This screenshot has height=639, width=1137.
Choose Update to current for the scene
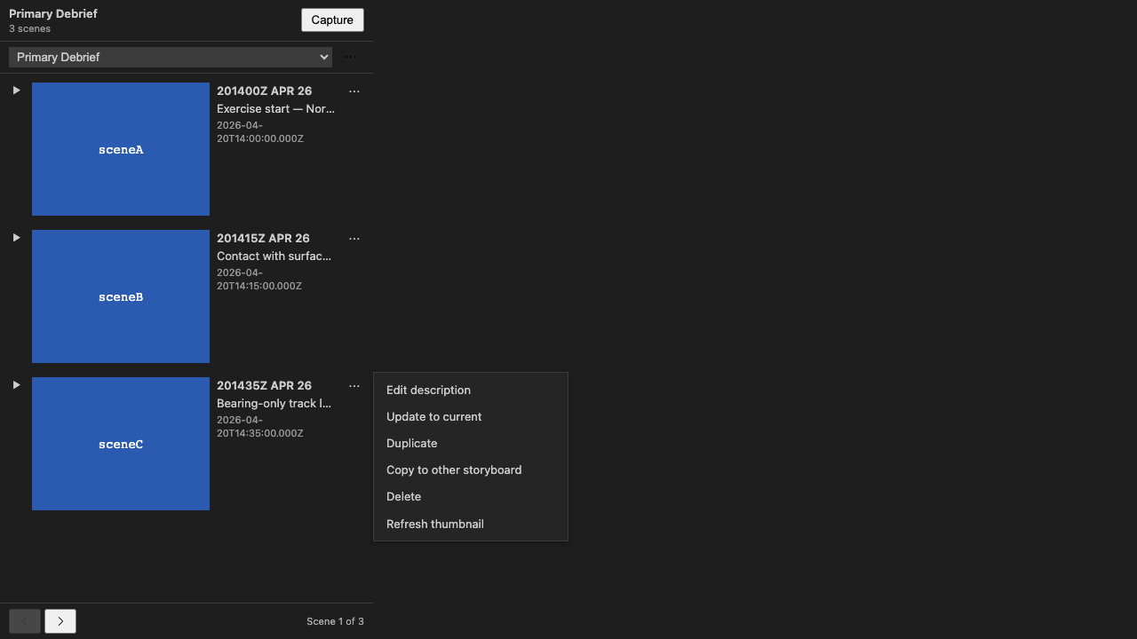(x=433, y=416)
